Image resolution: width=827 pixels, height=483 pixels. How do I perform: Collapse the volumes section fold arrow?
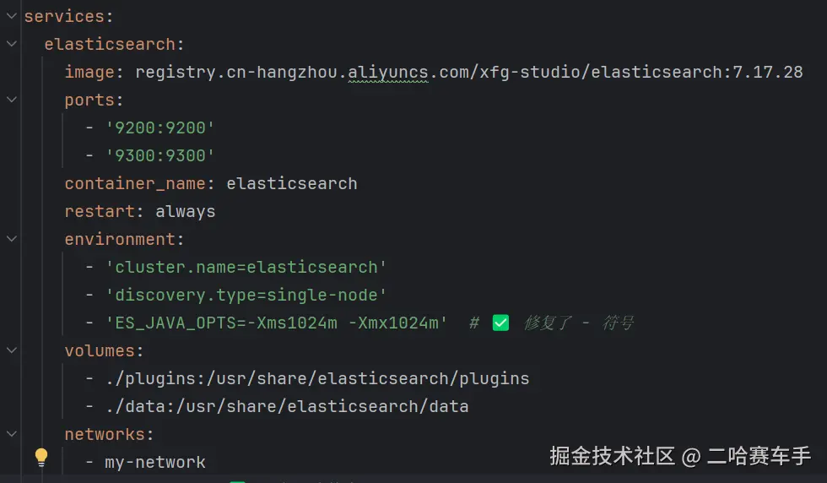11,350
